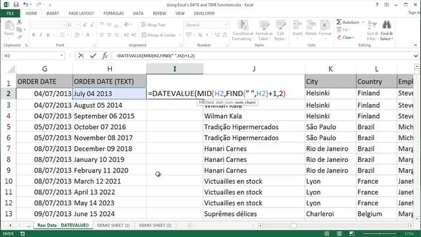Adjust the zoom slider in status bar
Screen dimensions: 421x237
[380, 234]
